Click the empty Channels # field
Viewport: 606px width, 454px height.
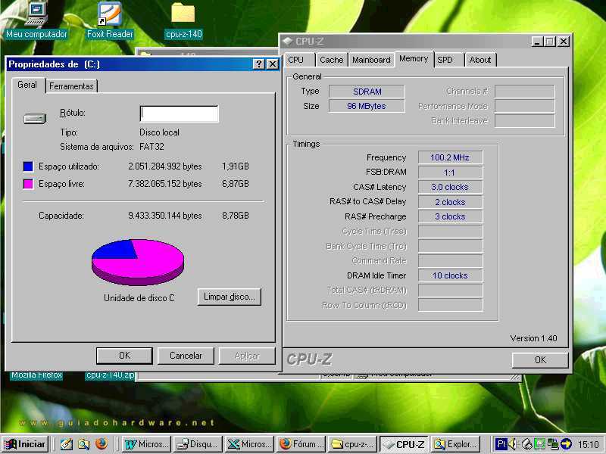525,92
